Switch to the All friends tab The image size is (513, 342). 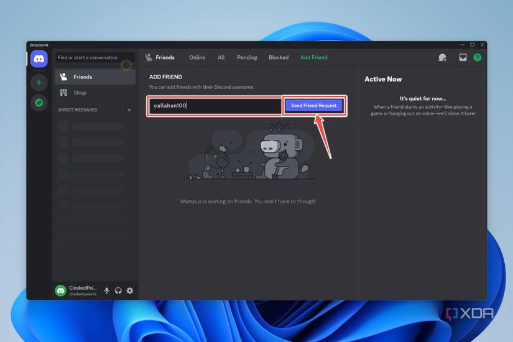pos(221,58)
